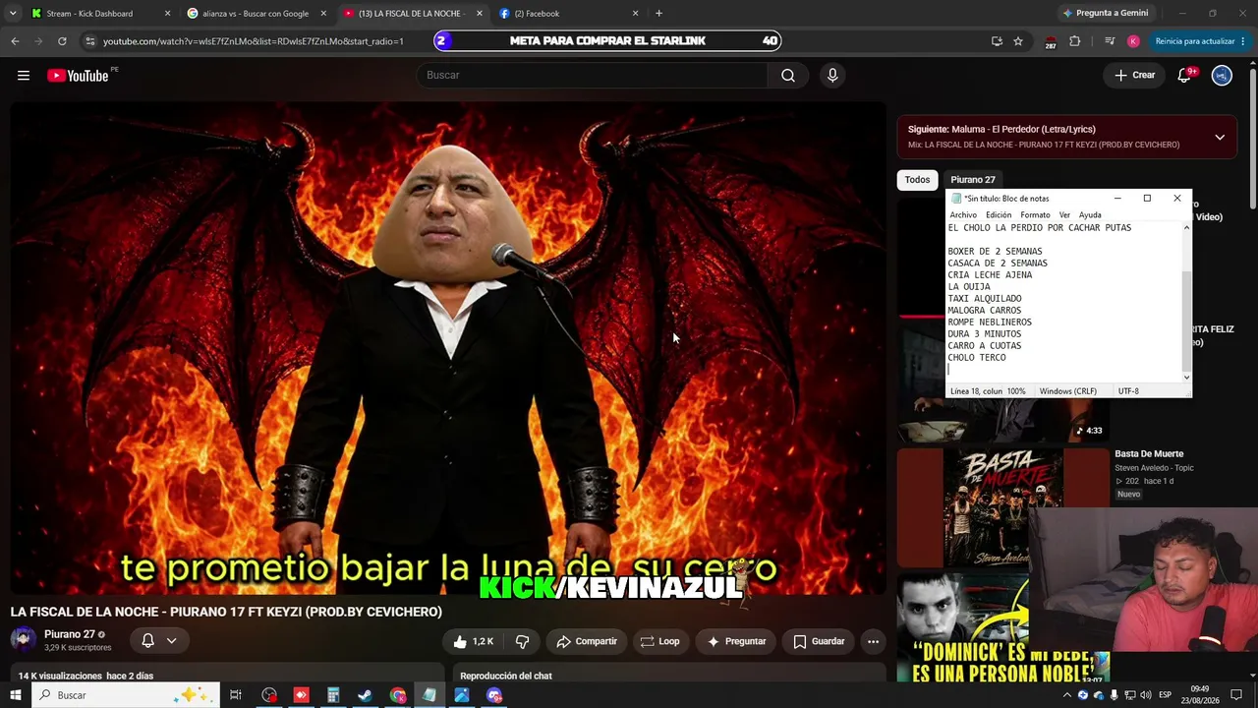Open the Basta De Muerte video title
Viewport: 1258px width, 708px height.
pyautogui.click(x=1149, y=454)
